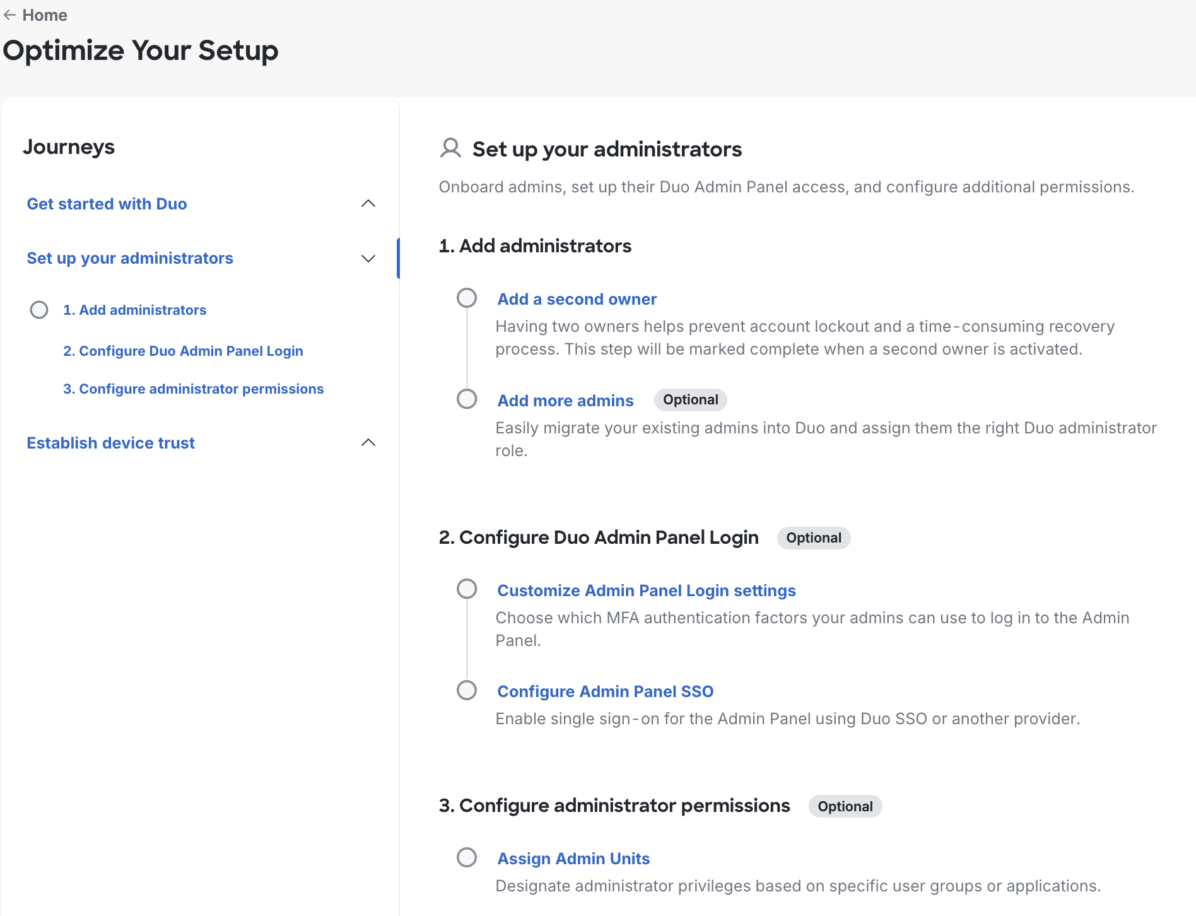This screenshot has height=916, width=1196.
Task: Click status circle beside Configure Admin Panel SSO
Action: pos(467,690)
